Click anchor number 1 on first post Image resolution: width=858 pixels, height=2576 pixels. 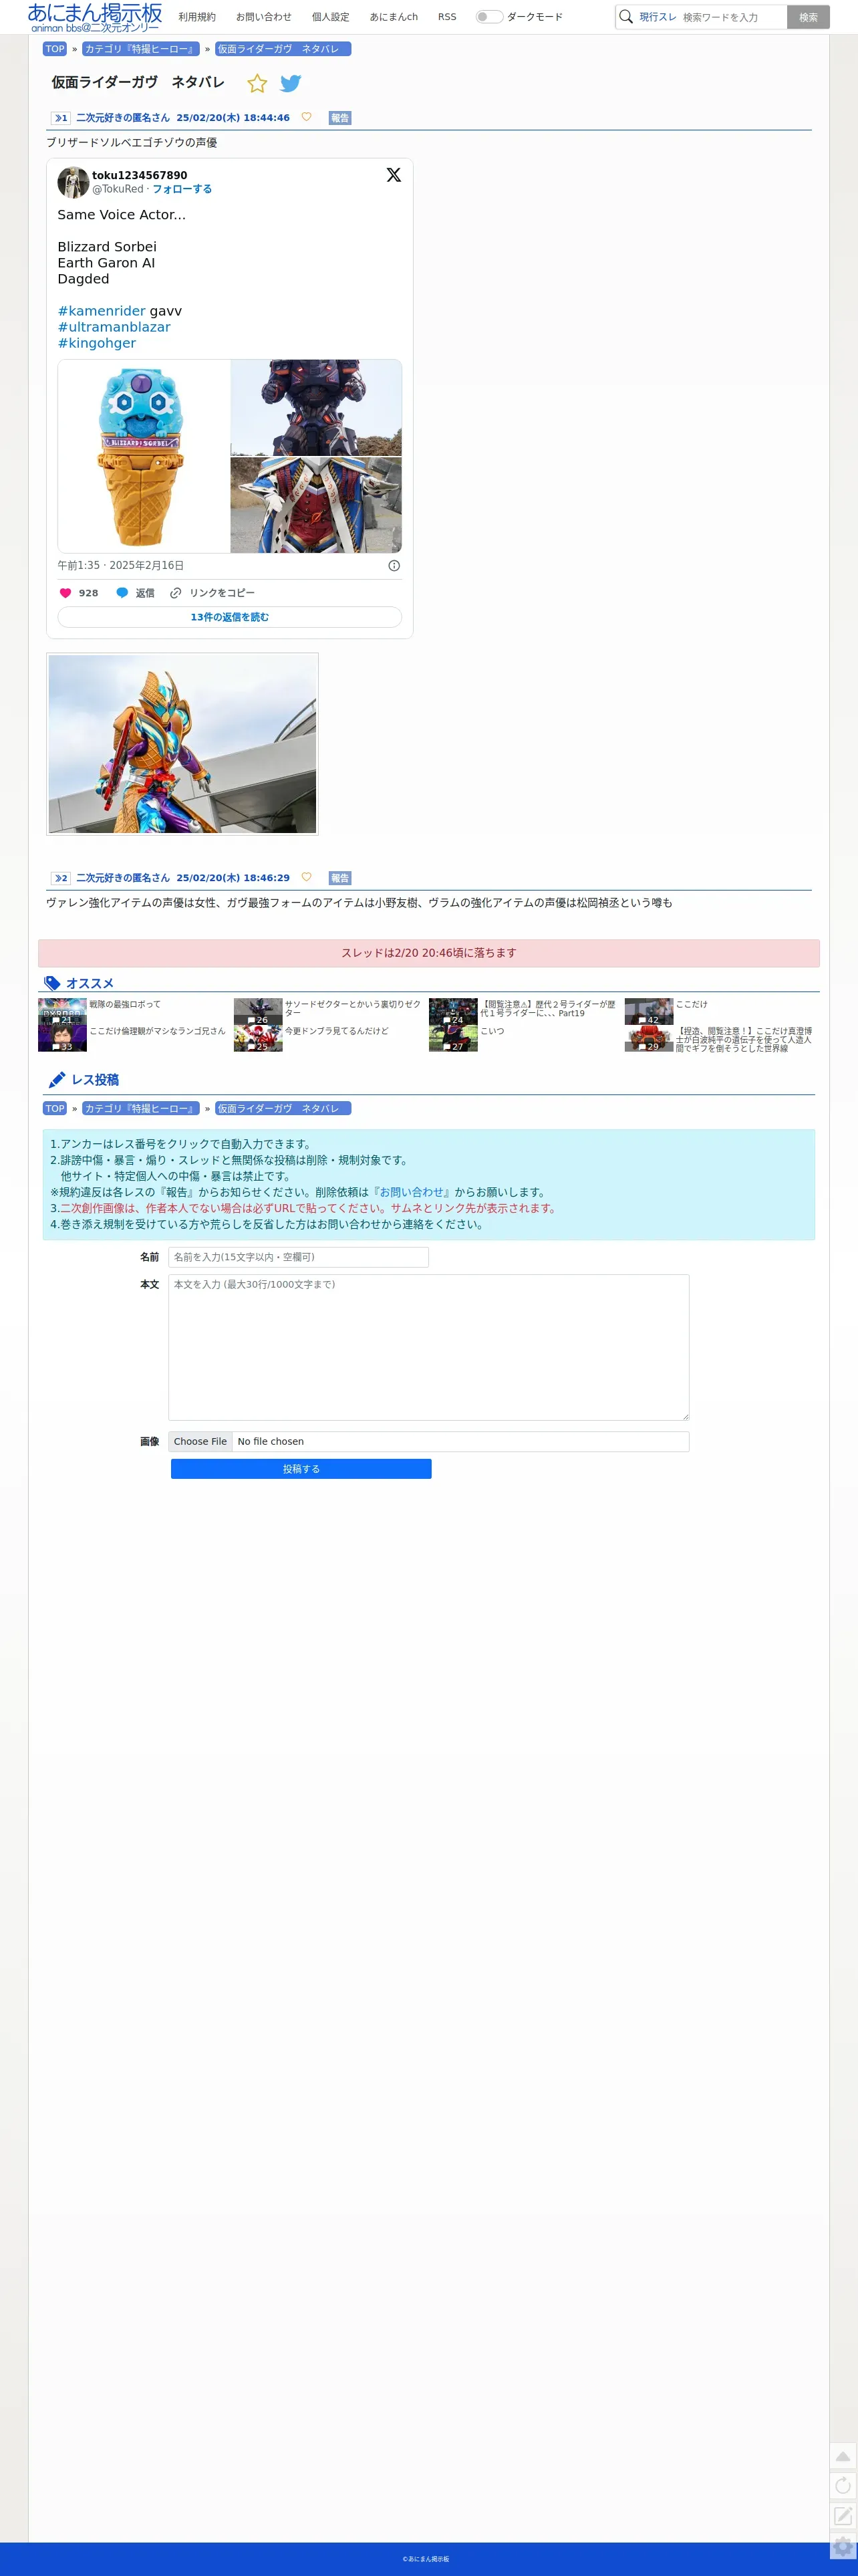61,118
